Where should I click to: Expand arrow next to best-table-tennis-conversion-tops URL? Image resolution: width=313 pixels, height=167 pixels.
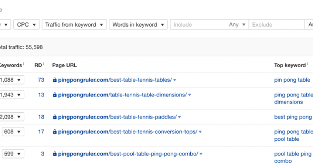tap(200, 132)
